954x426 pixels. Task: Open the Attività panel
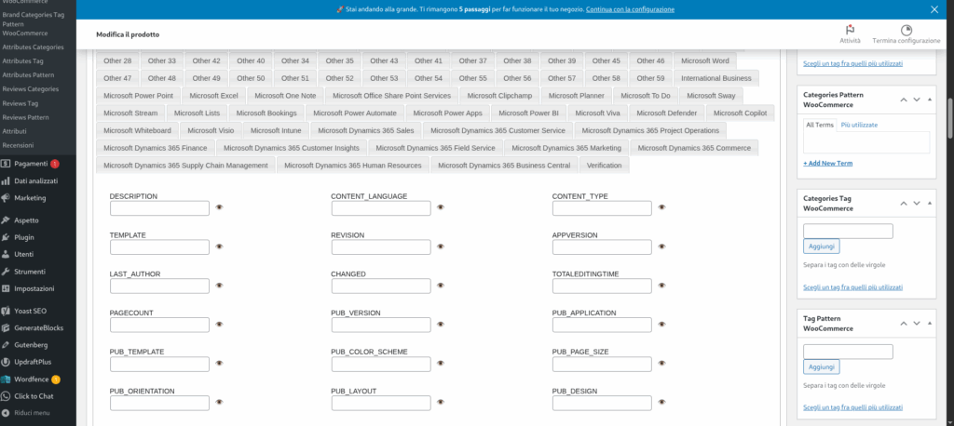[x=850, y=34]
